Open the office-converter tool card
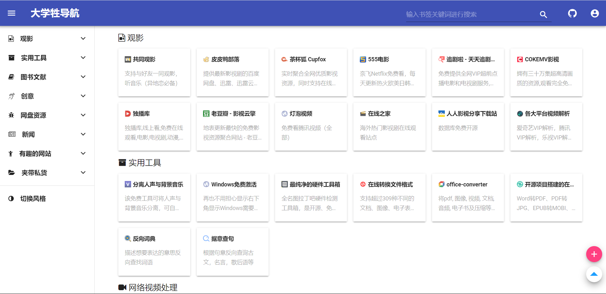Screen dimensions: 606x294 (468, 198)
